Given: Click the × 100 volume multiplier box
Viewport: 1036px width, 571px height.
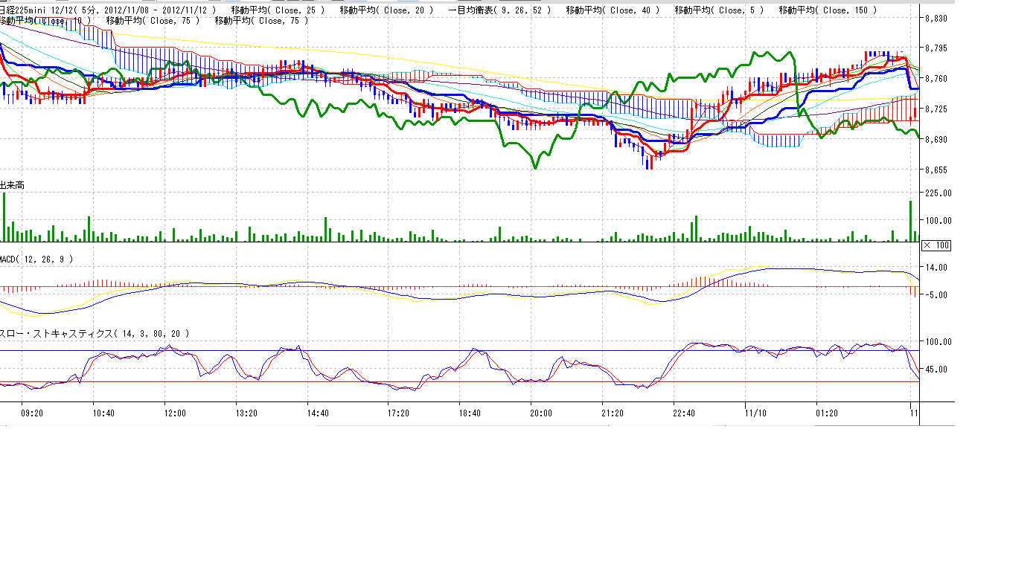Looking at the screenshot, I should pos(936,245).
